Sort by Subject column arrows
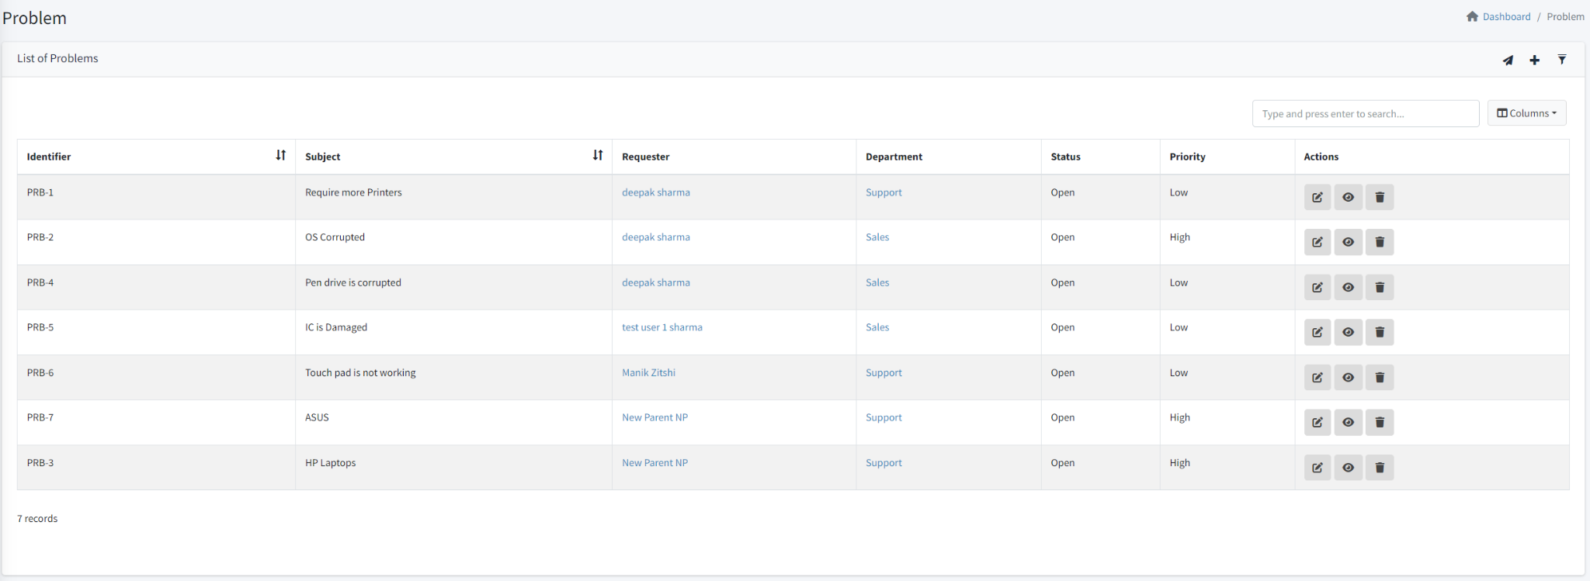This screenshot has height=581, width=1590. pos(597,155)
